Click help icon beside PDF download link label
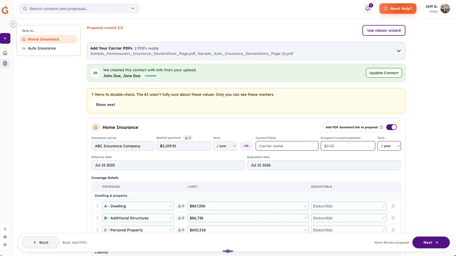The height and width of the screenshot is (256, 456). tap(382, 127)
